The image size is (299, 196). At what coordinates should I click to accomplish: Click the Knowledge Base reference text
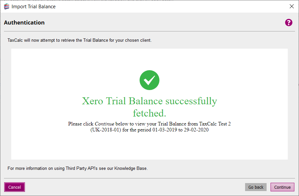point(131,168)
